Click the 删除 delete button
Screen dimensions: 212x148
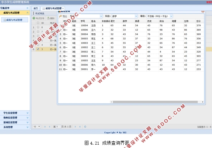(x=51, y=18)
